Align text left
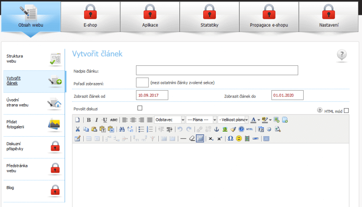Image resolution: width=362 pixels, height=207 pixels. (x=125, y=120)
